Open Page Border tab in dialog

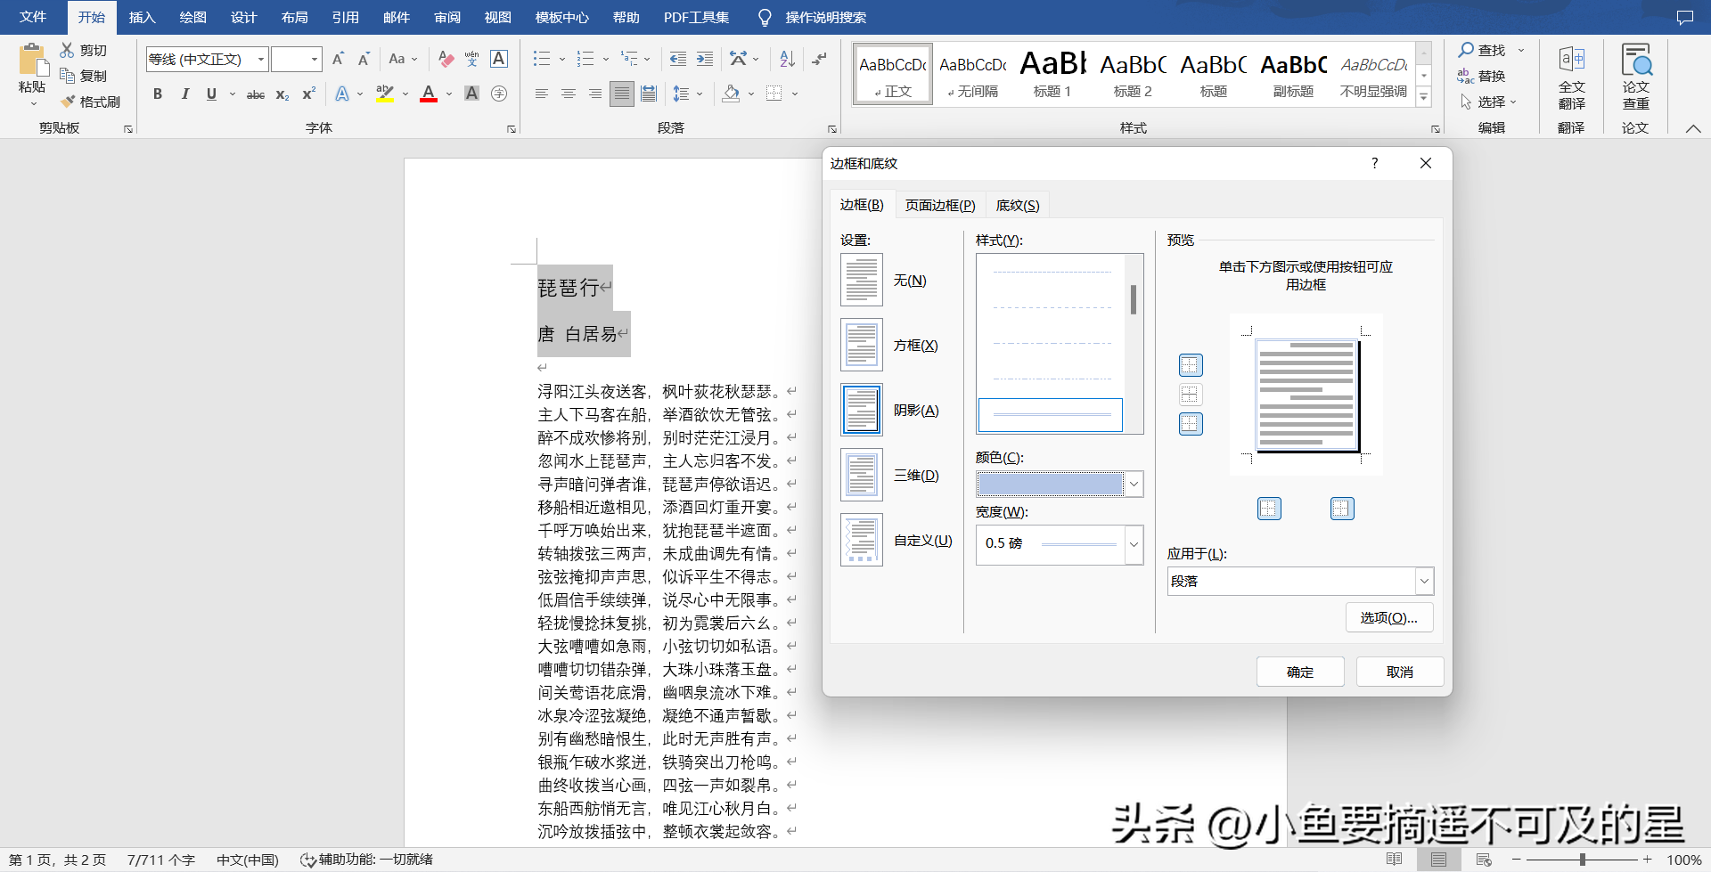pos(940,205)
